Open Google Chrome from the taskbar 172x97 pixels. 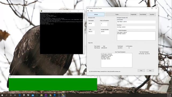pyautogui.click(x=50, y=95)
